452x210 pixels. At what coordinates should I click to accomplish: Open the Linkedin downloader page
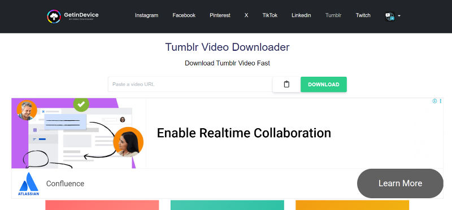coord(301,15)
